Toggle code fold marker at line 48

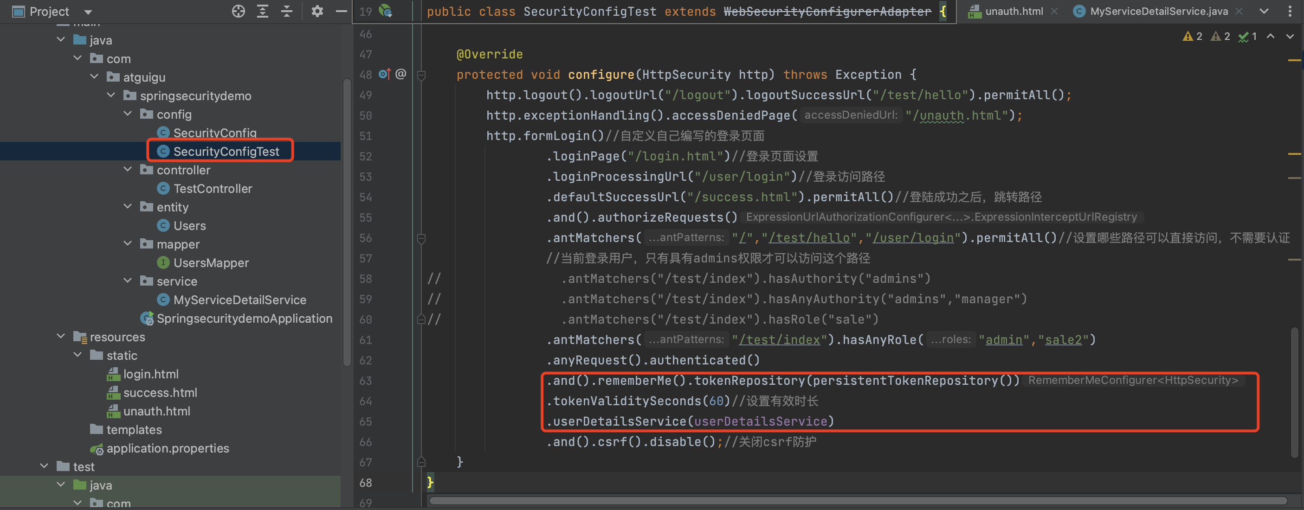pos(421,75)
